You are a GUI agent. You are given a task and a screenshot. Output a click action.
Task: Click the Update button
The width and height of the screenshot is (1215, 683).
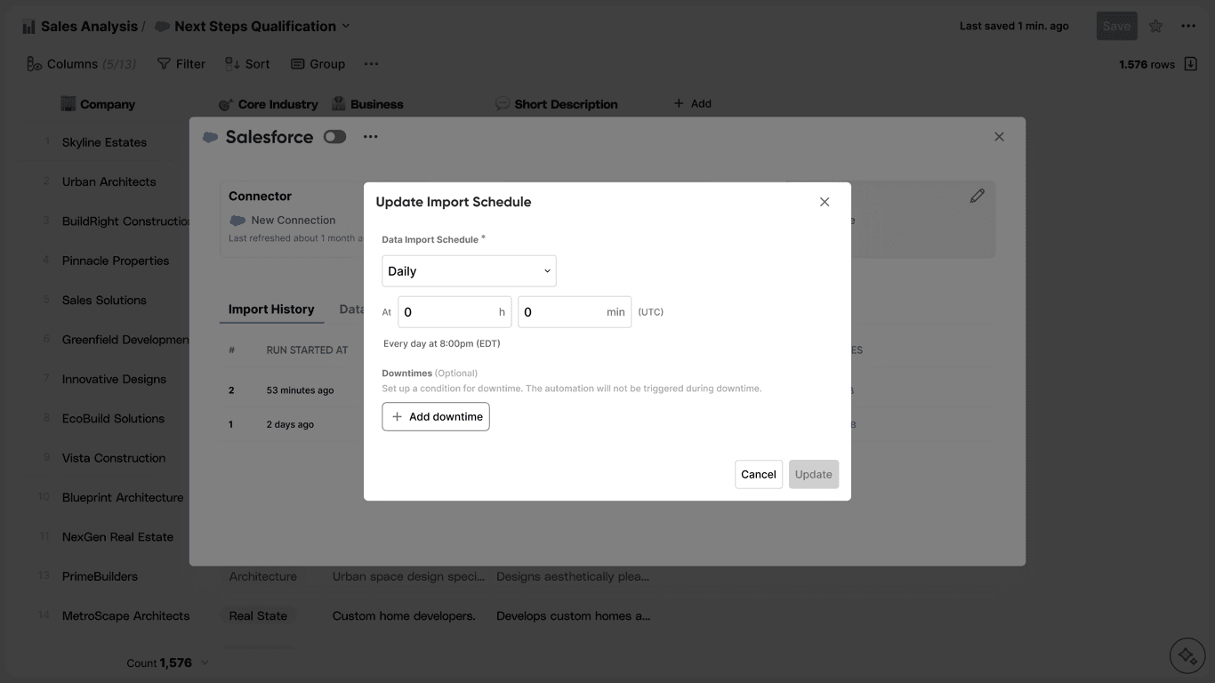(814, 474)
